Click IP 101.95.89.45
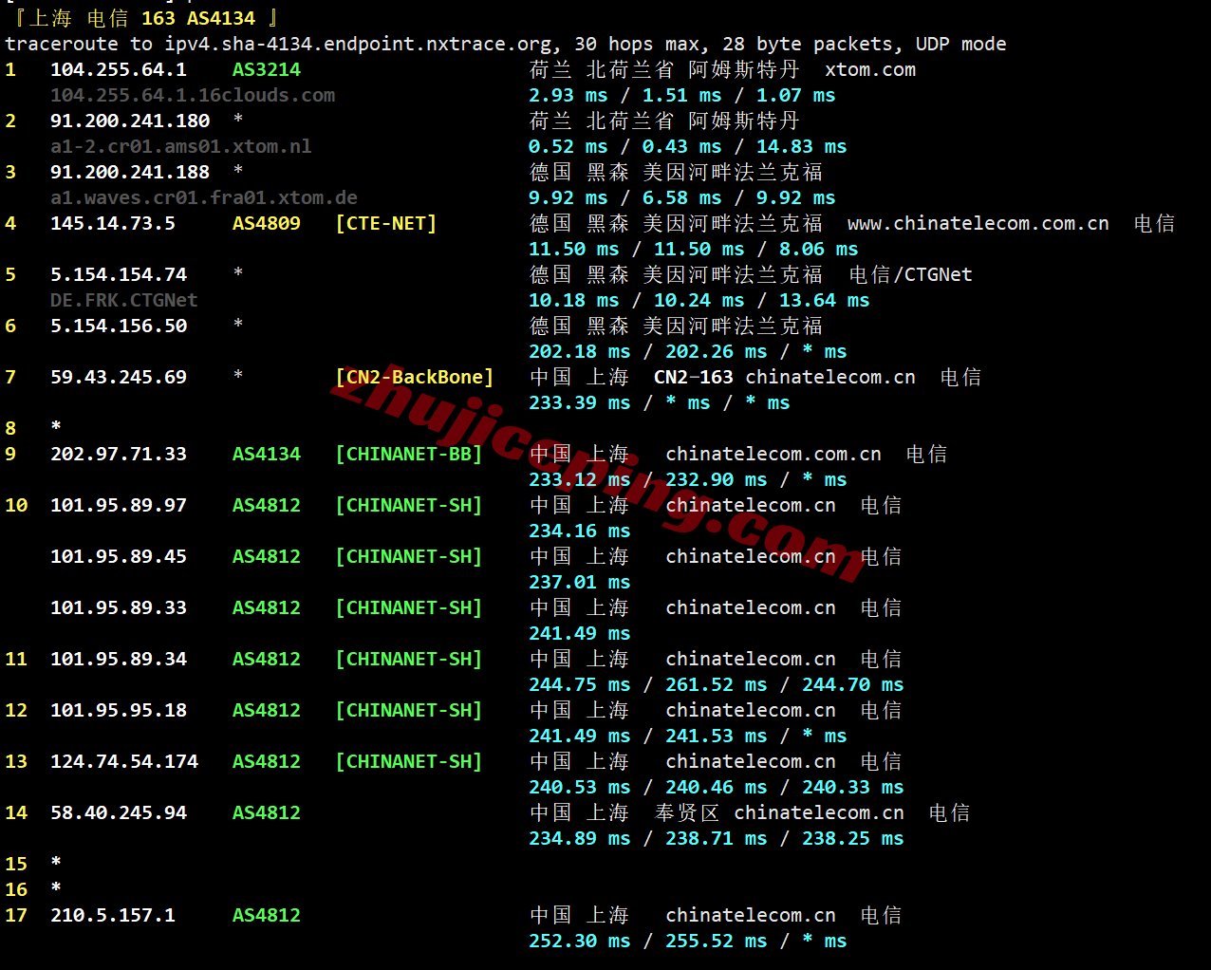This screenshot has width=1211, height=970. (119, 557)
